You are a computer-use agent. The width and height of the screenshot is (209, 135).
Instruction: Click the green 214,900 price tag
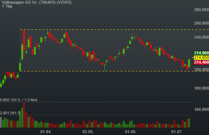[201, 53]
